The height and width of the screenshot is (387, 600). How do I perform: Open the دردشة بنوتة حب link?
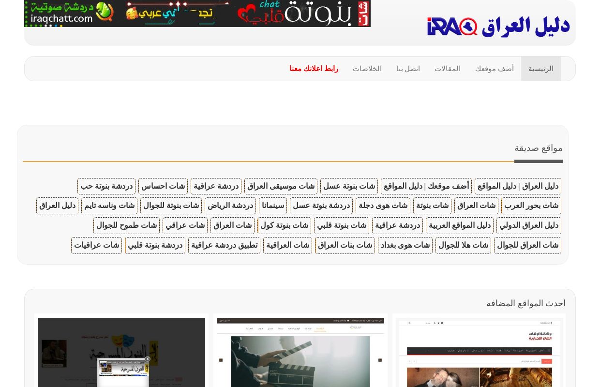tap(106, 186)
